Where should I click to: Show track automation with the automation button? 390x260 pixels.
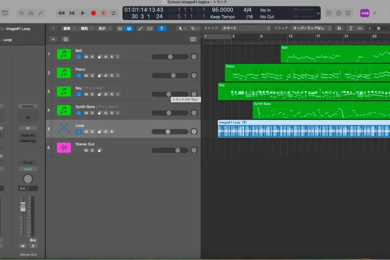[x=140, y=29]
